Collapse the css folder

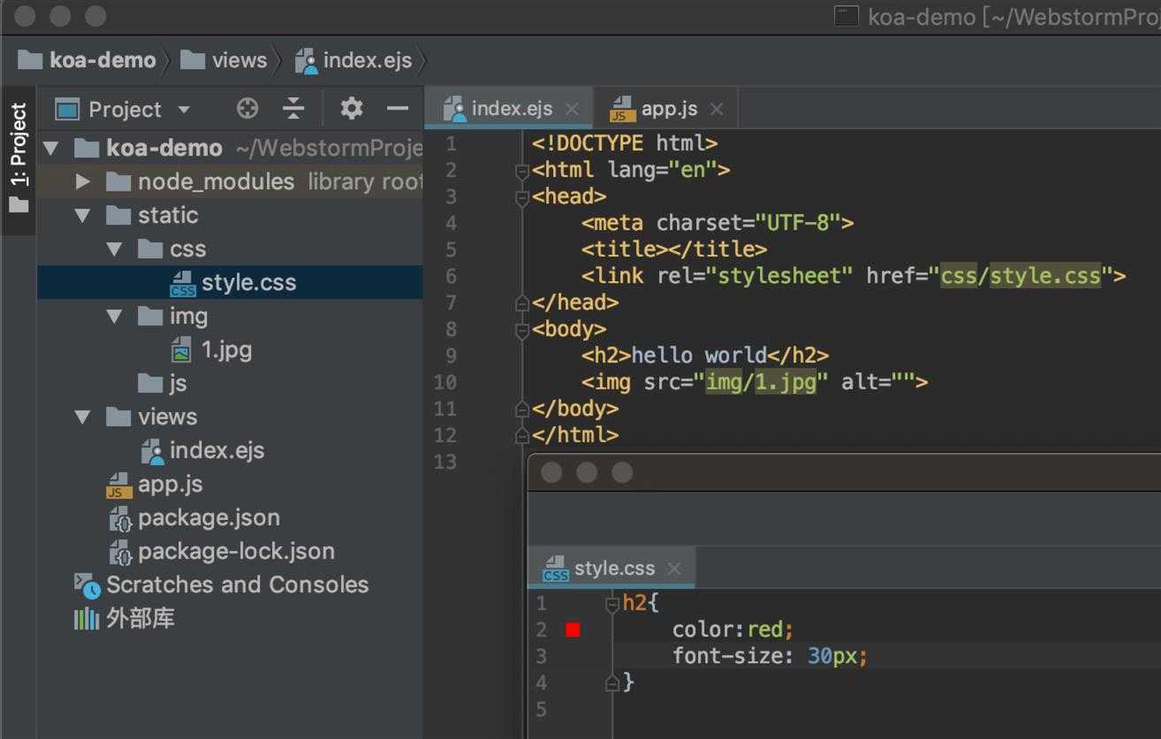pyautogui.click(x=114, y=248)
